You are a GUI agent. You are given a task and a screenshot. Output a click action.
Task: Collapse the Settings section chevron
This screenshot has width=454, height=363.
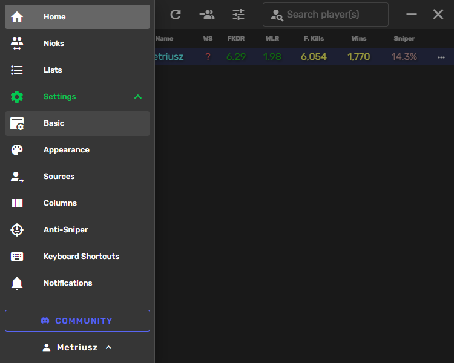(138, 97)
